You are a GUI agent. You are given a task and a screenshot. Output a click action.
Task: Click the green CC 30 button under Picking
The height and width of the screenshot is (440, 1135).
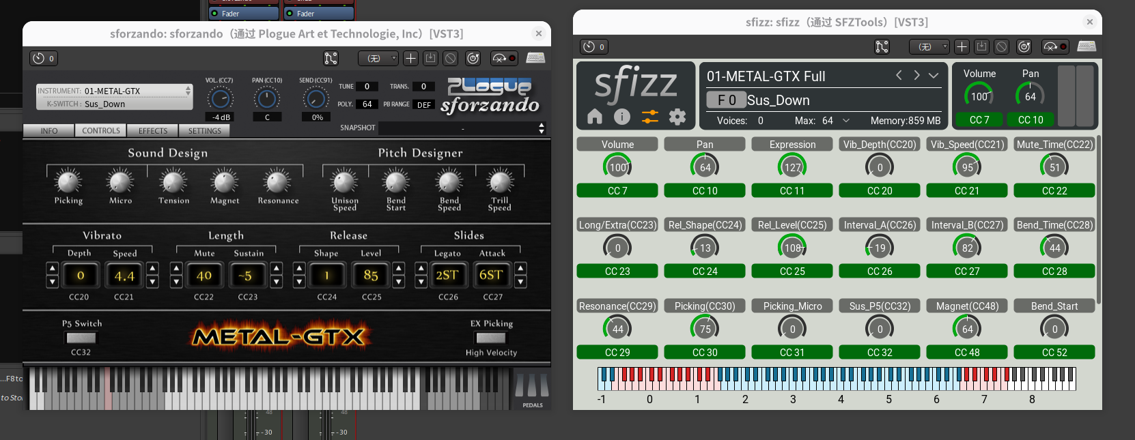(705, 353)
